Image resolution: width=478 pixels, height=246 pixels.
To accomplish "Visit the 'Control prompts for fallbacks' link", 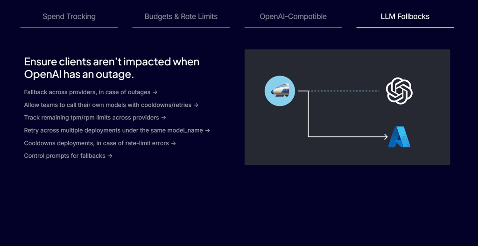I will (65, 156).
